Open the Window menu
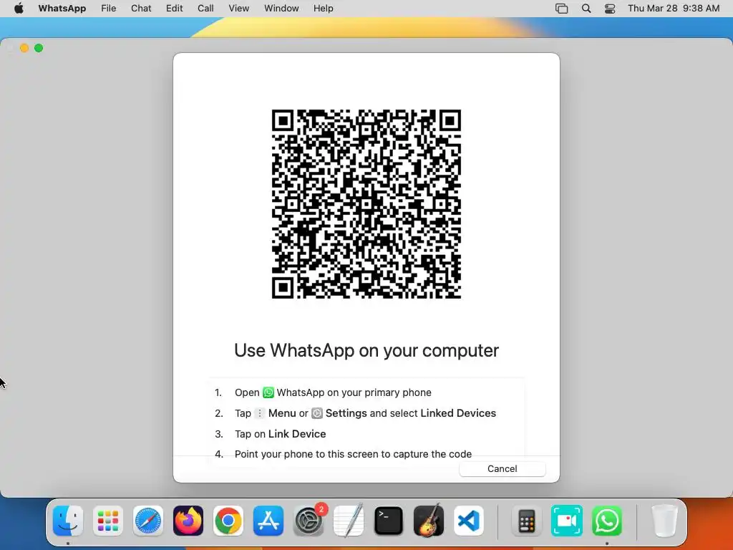This screenshot has width=733, height=550. pyautogui.click(x=281, y=9)
